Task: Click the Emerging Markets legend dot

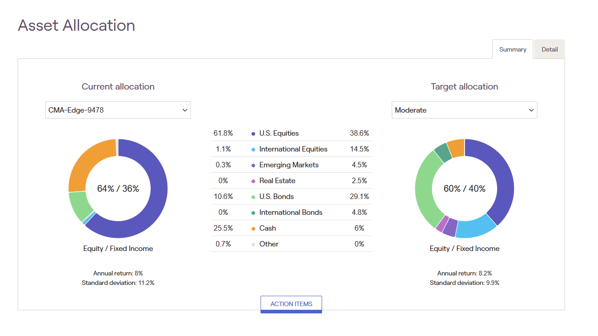Action: click(253, 166)
